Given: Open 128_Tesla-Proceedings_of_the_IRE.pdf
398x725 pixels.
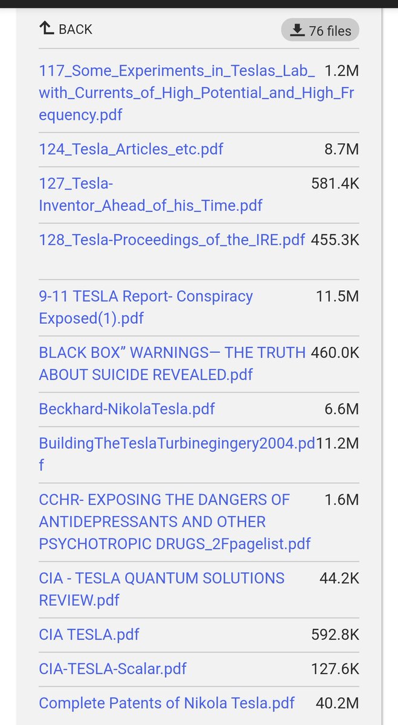Looking at the screenshot, I should pyautogui.click(x=172, y=239).
